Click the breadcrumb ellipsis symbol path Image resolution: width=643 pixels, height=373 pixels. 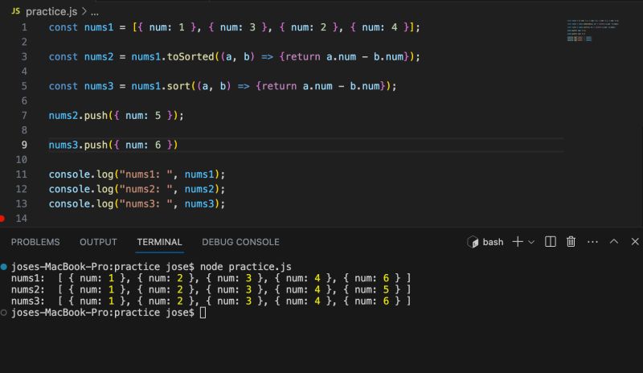click(x=95, y=12)
